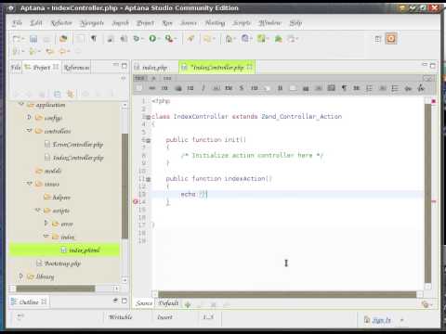Viewport: 446px width, 334px height.
Task: Click the home icon in main toolbar
Action: [229, 39]
